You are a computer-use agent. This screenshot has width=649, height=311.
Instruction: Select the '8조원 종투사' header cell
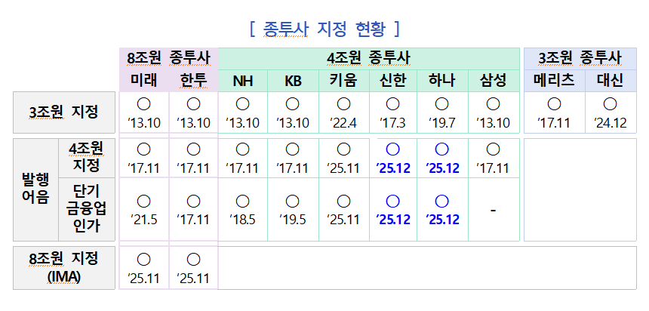pyautogui.click(x=168, y=58)
